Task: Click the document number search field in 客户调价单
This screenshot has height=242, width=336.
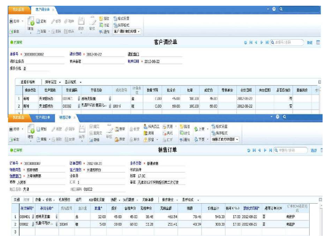Action: tap(287, 43)
